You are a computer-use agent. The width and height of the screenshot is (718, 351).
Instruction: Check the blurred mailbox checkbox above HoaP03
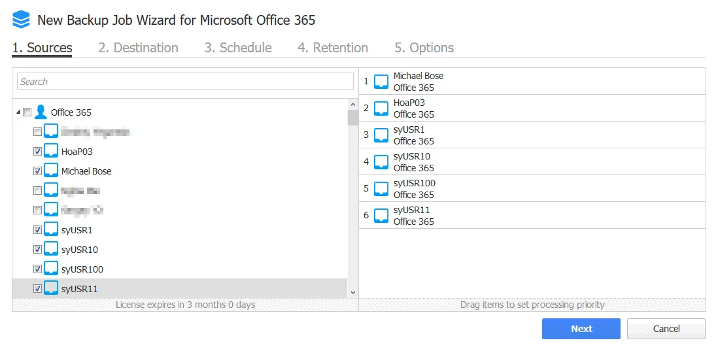(x=37, y=132)
